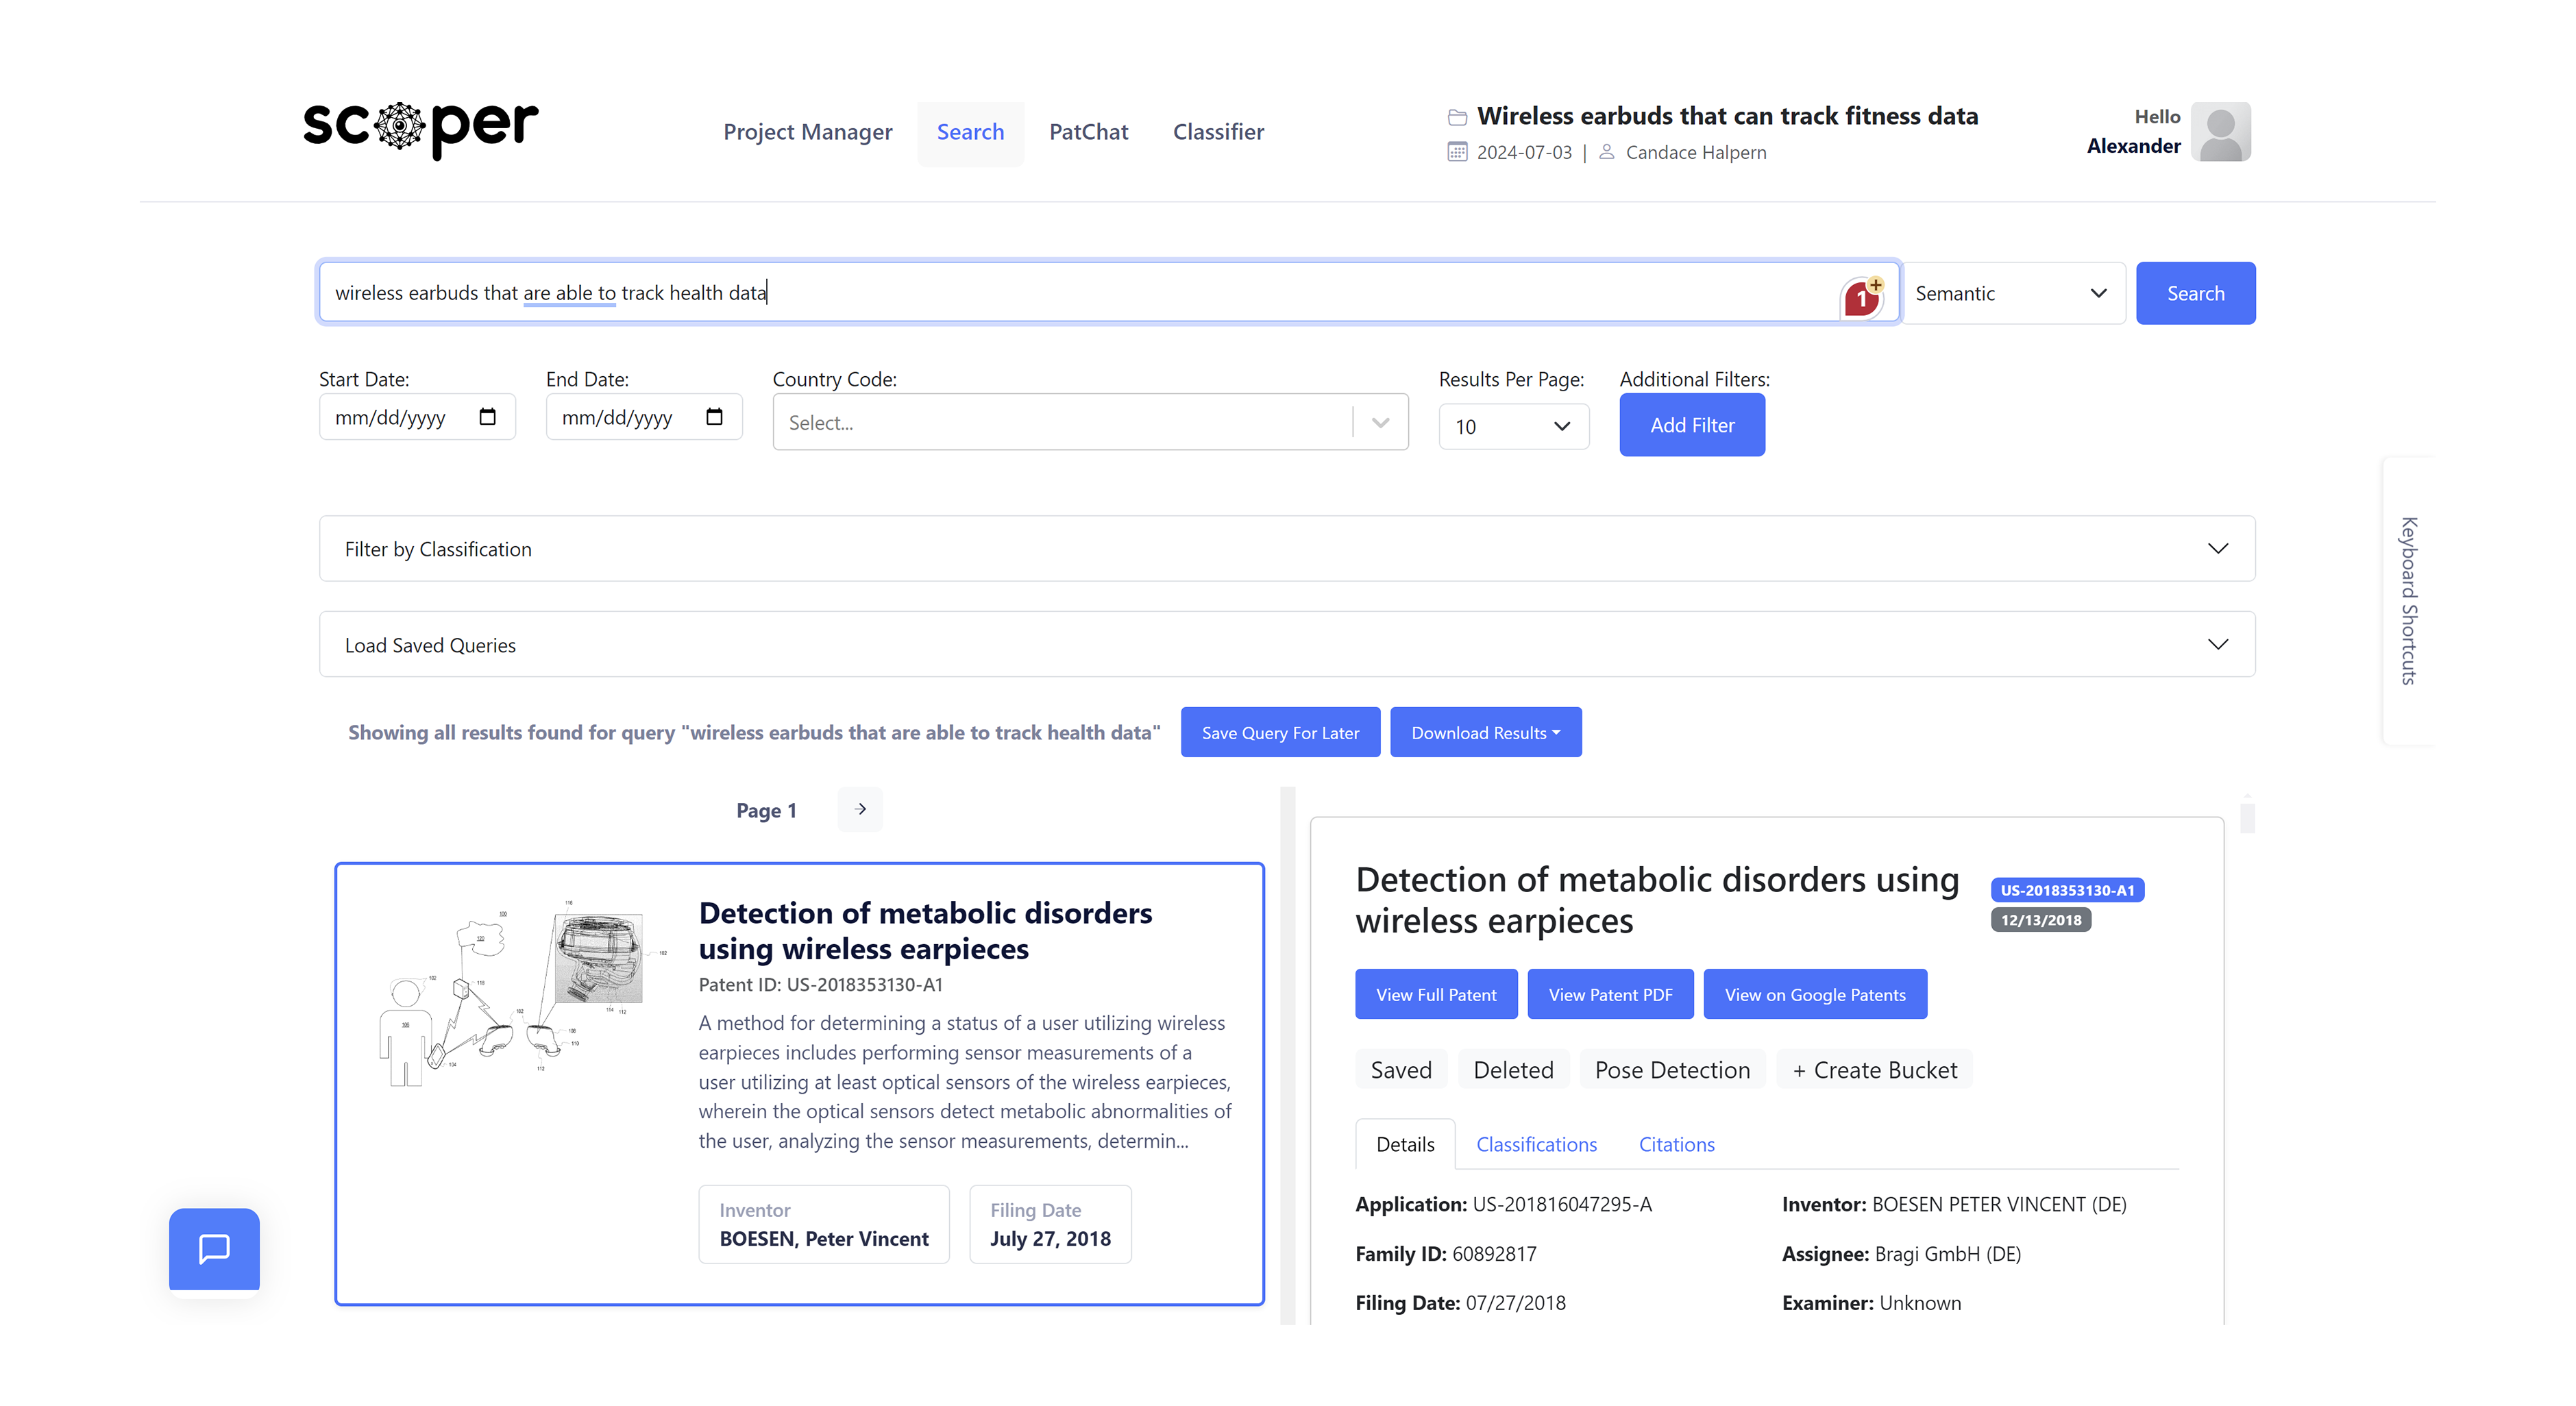Click the PatChat navigation icon
Viewport: 2576px width, 1406px height.
click(1087, 132)
